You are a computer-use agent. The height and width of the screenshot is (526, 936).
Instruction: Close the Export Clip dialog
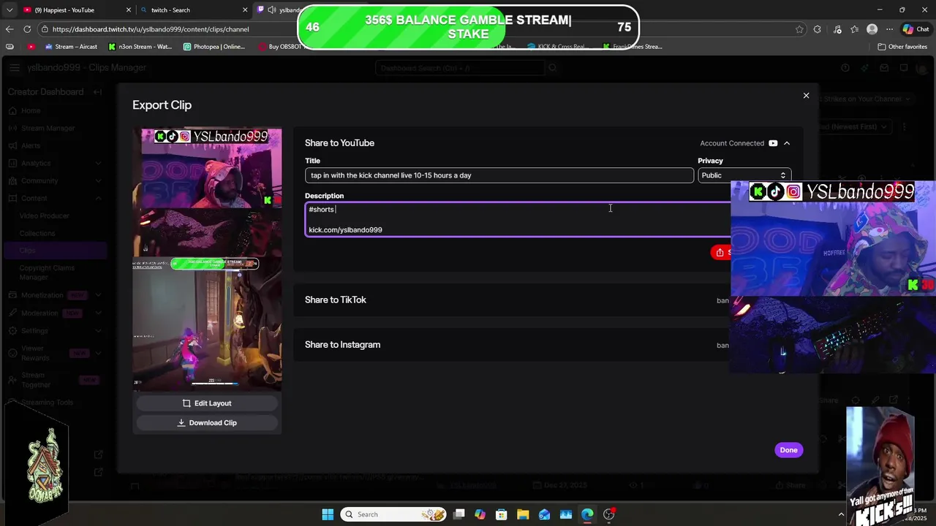pos(806,96)
